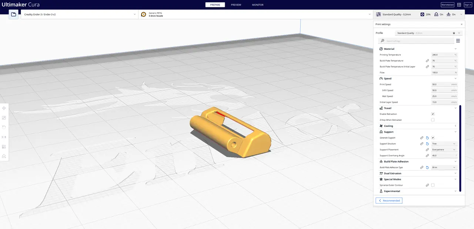Reset Support Structure to default value
Image resolution: width=474 pixels, height=229 pixels.
tap(427, 144)
